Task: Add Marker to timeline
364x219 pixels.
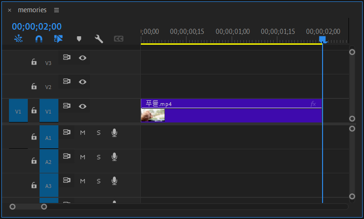Action: pyautogui.click(x=79, y=39)
